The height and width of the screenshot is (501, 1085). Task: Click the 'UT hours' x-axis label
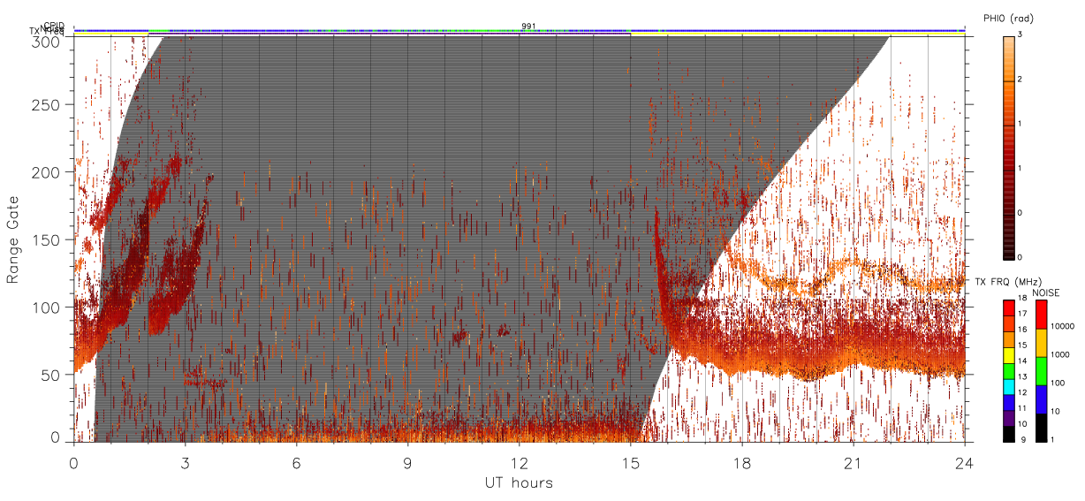point(519,482)
